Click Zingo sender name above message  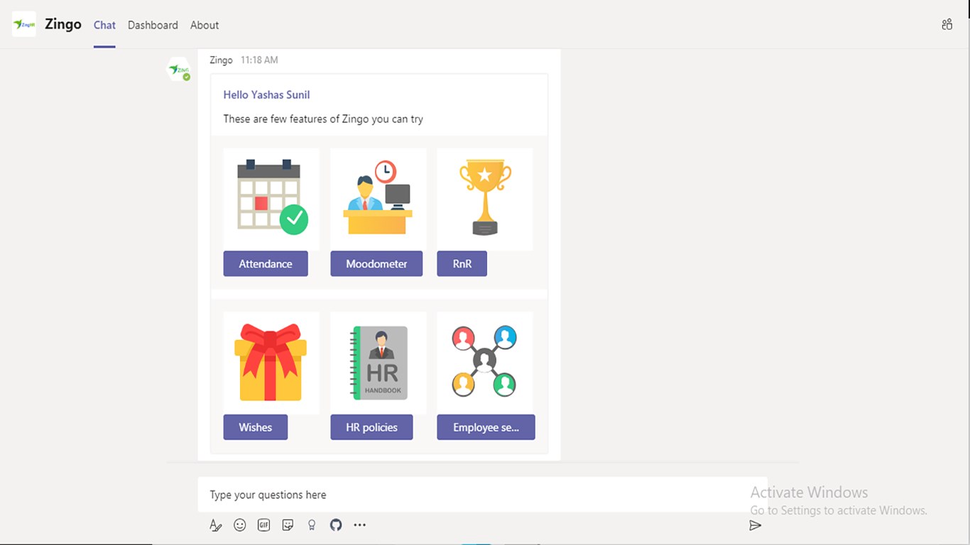[221, 60]
